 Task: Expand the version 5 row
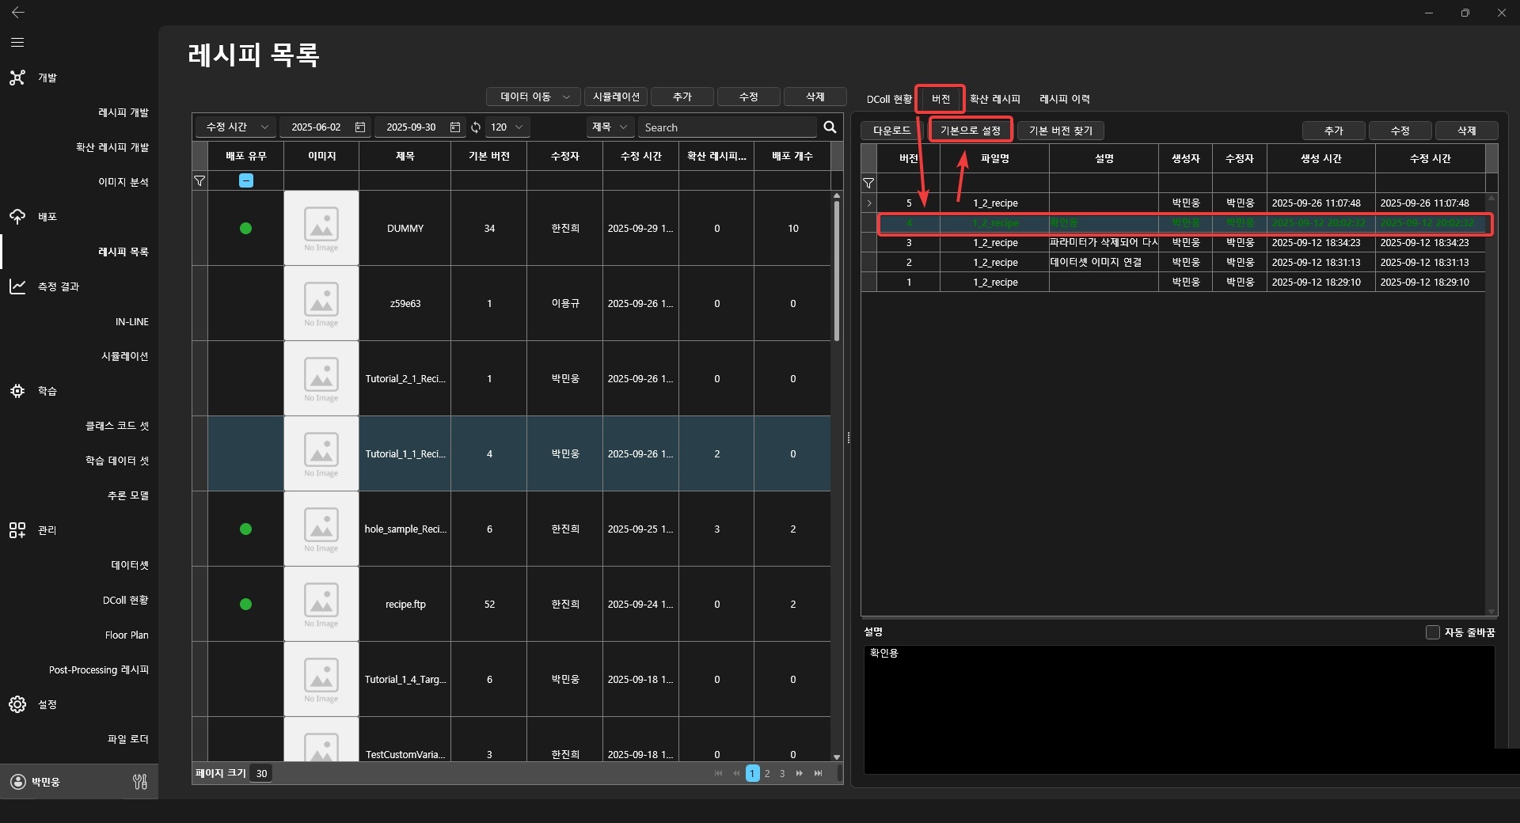pos(869,203)
